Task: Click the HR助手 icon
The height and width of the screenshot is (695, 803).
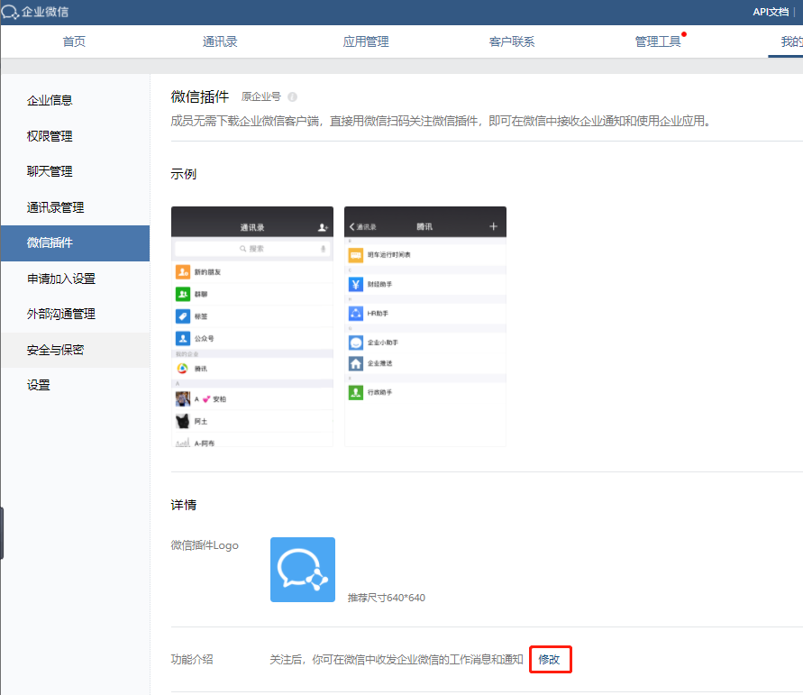Action: click(356, 314)
